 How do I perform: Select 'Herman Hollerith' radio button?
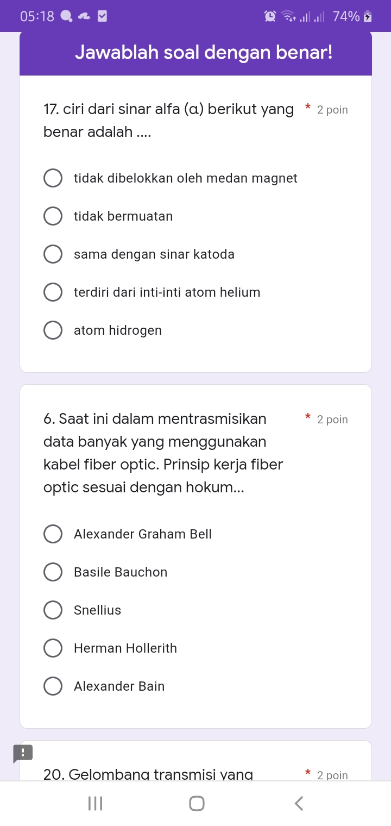click(53, 648)
